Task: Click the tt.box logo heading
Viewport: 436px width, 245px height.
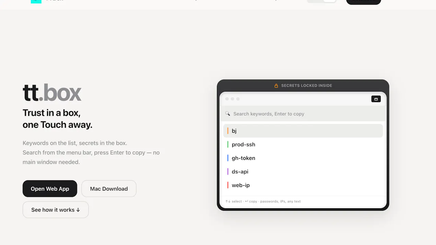Action: point(52,93)
